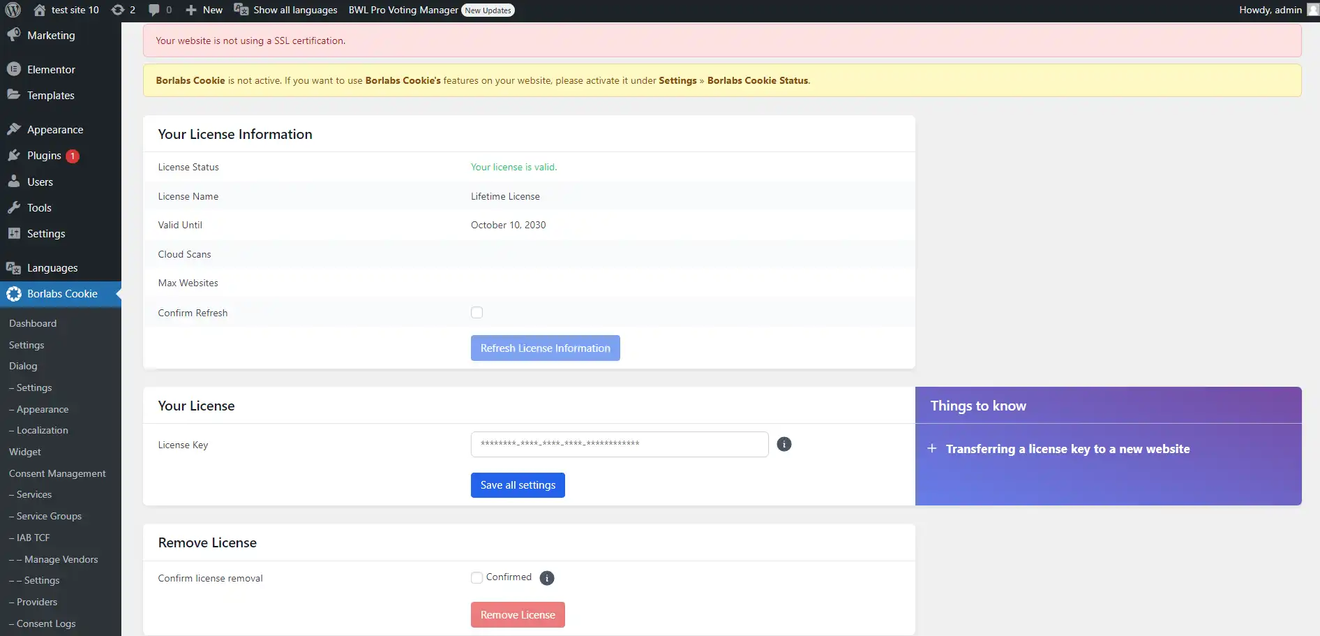
Task: Click the Languages translate icon in sidebar
Action: [x=13, y=267]
